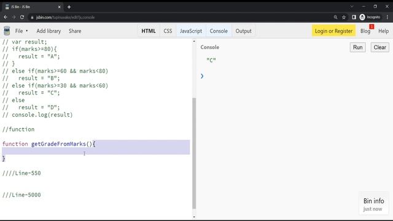Select the JS Bin browser tab
393x221 pixels.
[32, 7]
